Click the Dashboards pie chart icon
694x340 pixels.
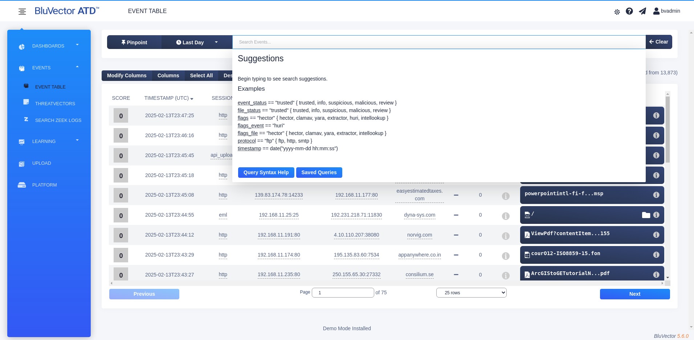(x=22, y=46)
